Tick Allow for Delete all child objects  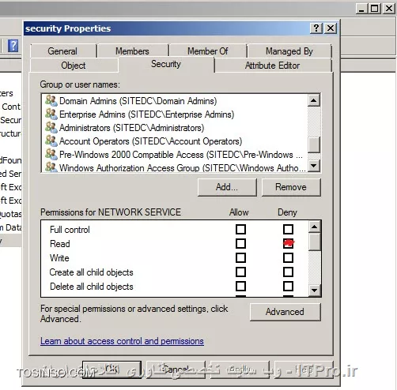(x=240, y=286)
